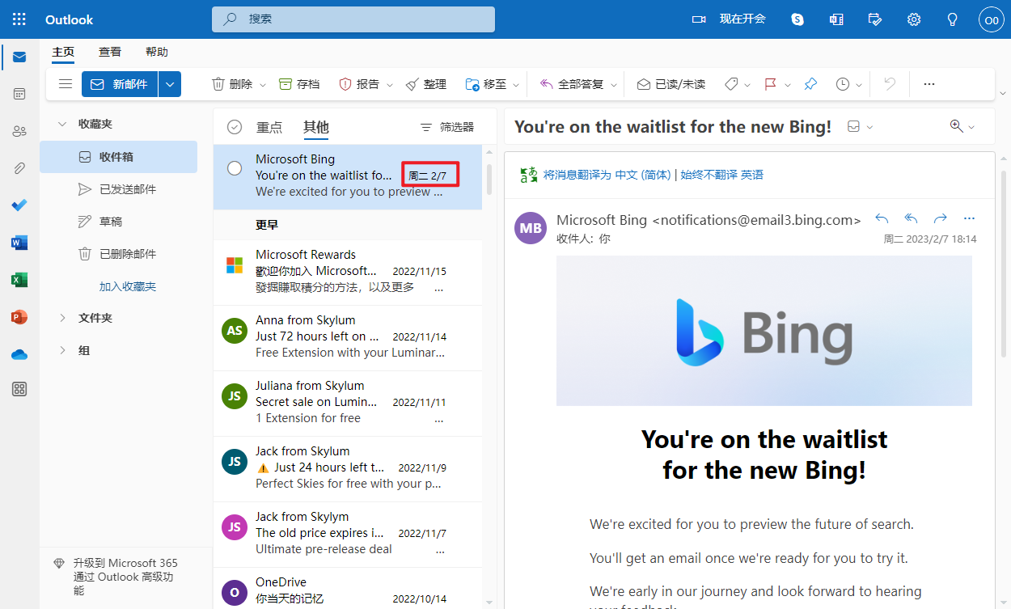Toggle the navigation pane hamburger button
Viewport: 1011px width, 609px height.
pyautogui.click(x=66, y=84)
